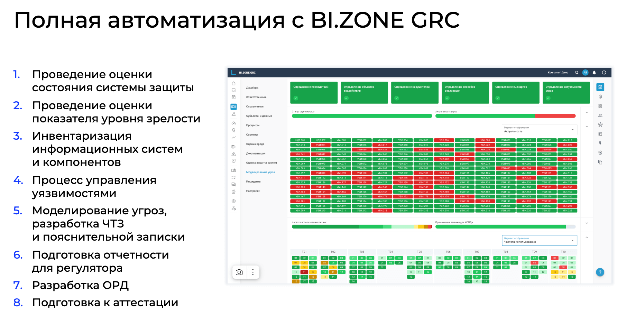Click the Актуальность угроз progress bar

(x=505, y=116)
